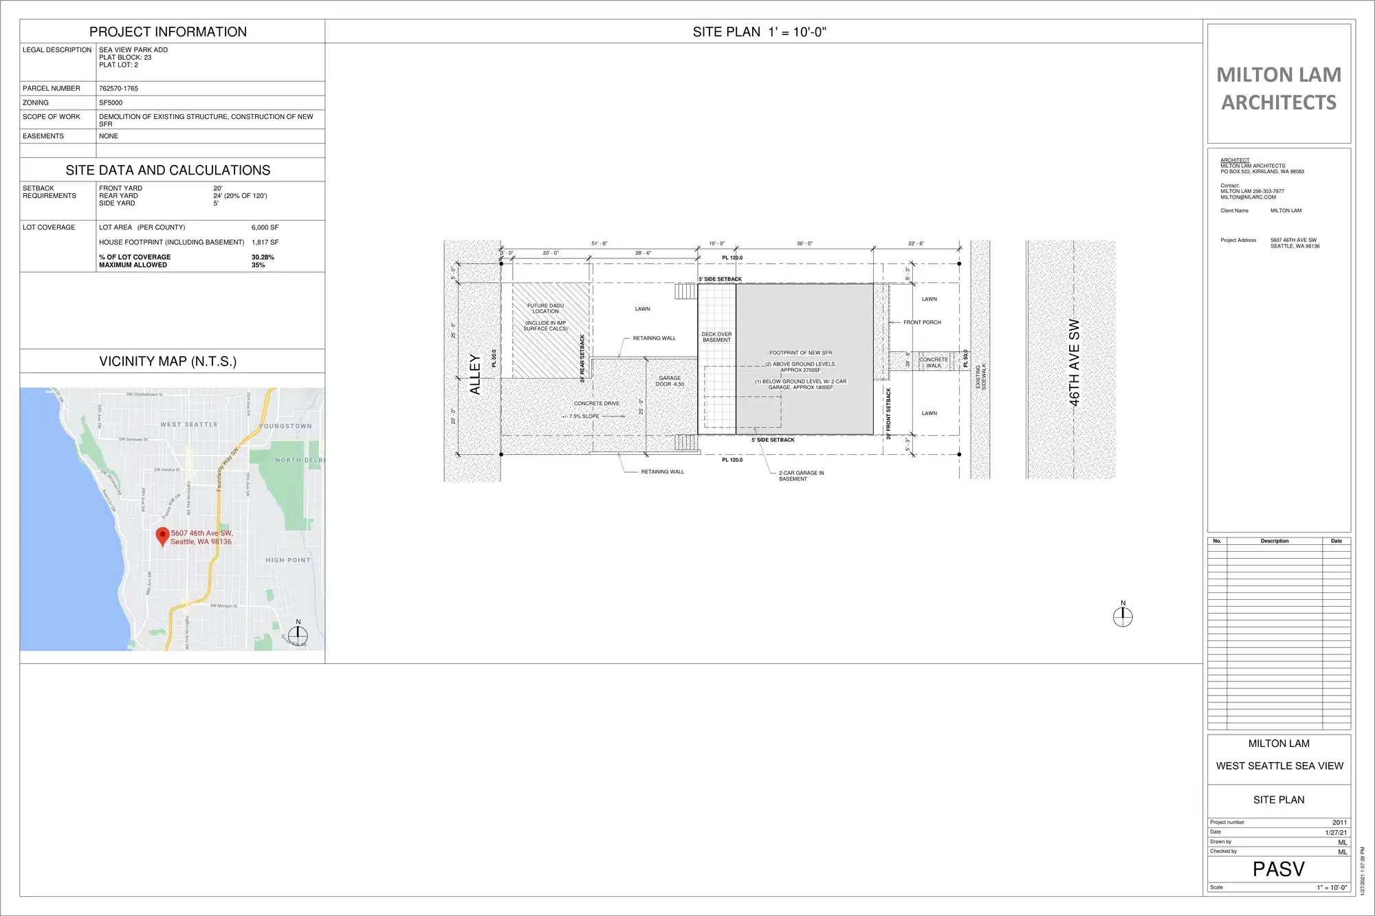This screenshot has height=916, width=1375.
Task: Click WEST SEATTLE label on the map
Action: [x=189, y=425]
